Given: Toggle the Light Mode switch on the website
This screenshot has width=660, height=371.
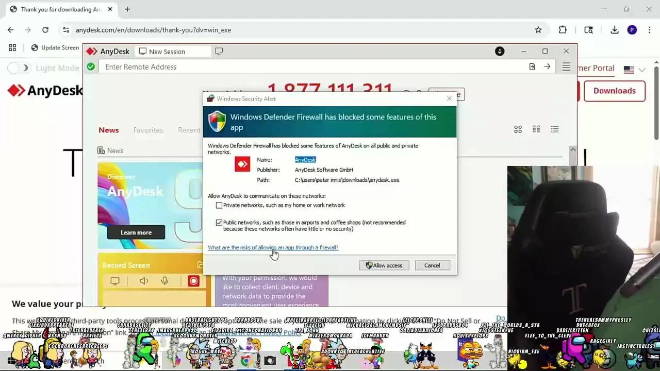Looking at the screenshot, I should [x=19, y=68].
